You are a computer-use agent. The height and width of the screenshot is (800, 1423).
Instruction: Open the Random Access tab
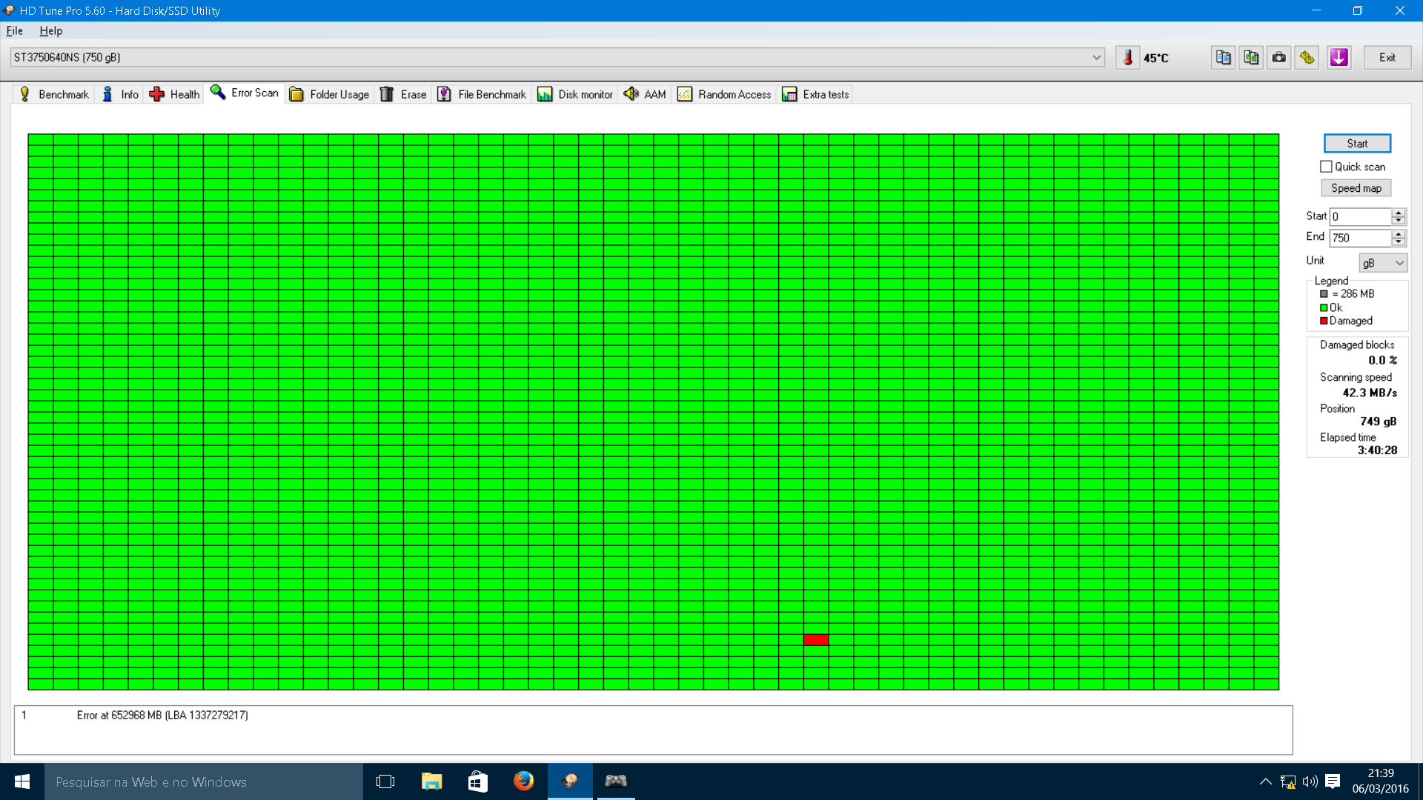pos(725,94)
